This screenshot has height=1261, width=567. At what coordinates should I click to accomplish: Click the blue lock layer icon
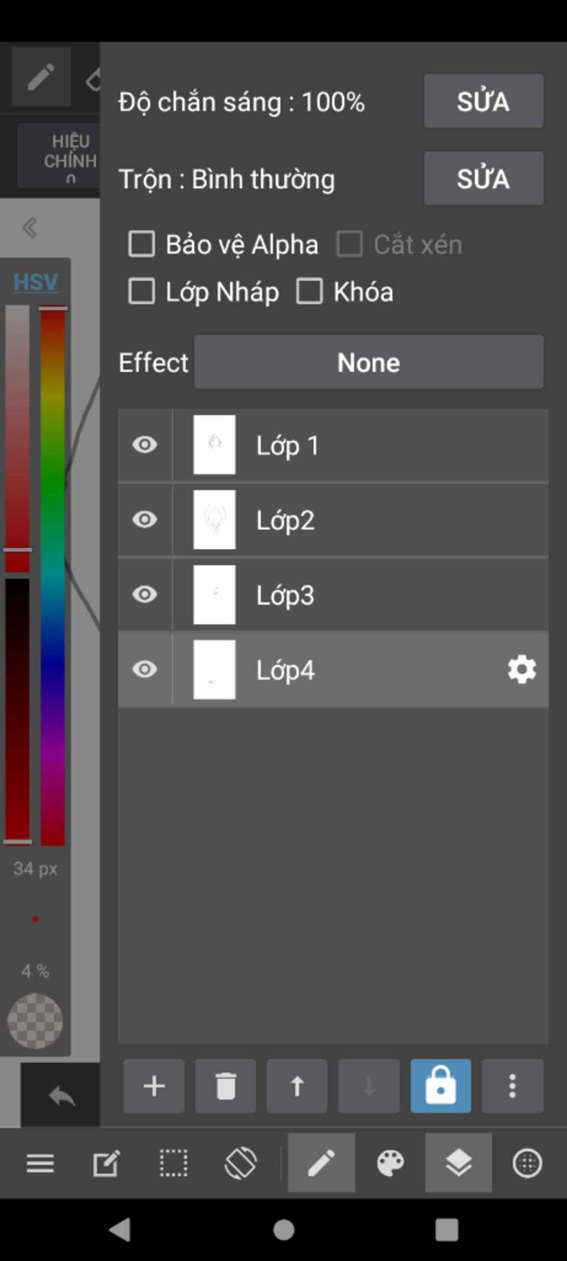coord(441,1086)
